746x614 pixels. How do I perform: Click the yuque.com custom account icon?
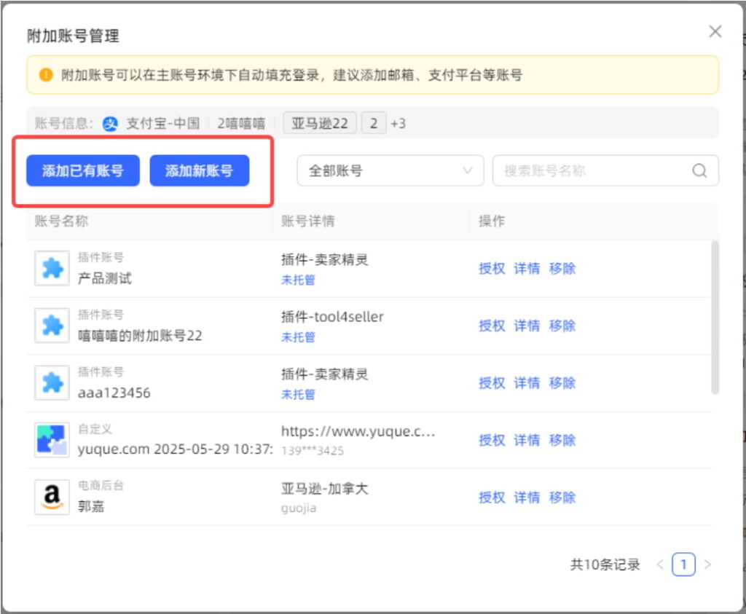tap(52, 440)
